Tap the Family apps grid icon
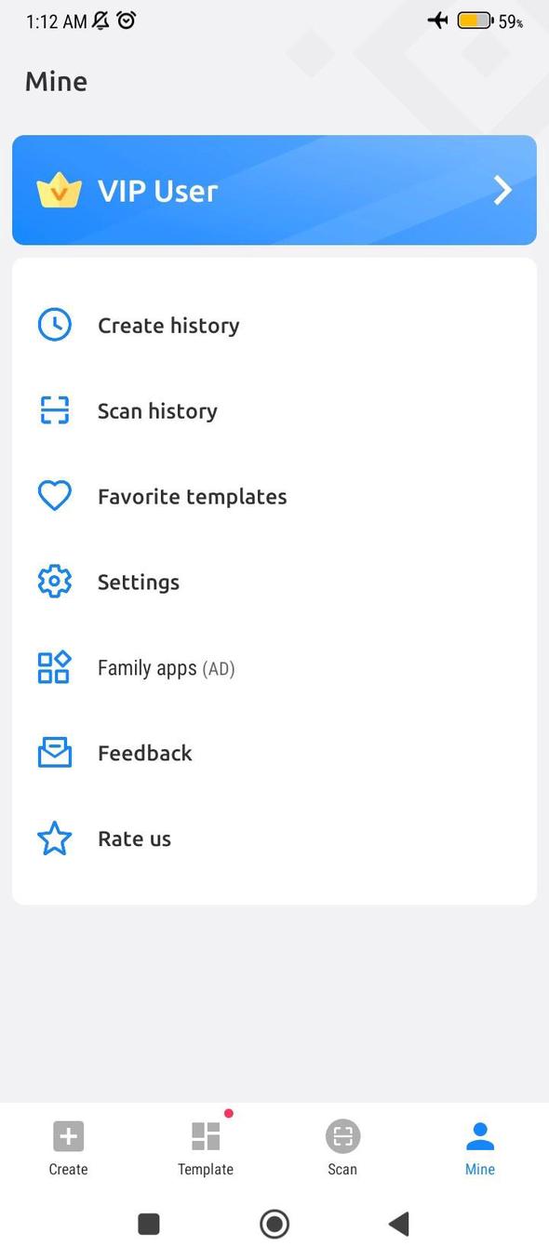 point(54,666)
